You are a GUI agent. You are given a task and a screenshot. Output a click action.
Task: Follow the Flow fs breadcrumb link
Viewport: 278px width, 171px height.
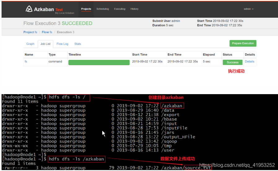coord(47,32)
